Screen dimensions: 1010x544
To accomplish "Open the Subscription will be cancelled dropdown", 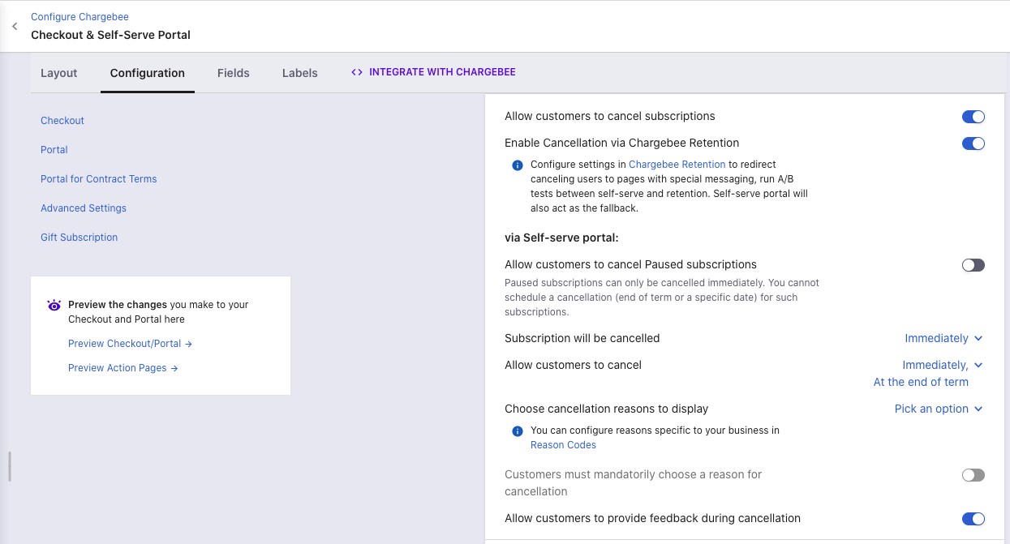I will tap(943, 339).
